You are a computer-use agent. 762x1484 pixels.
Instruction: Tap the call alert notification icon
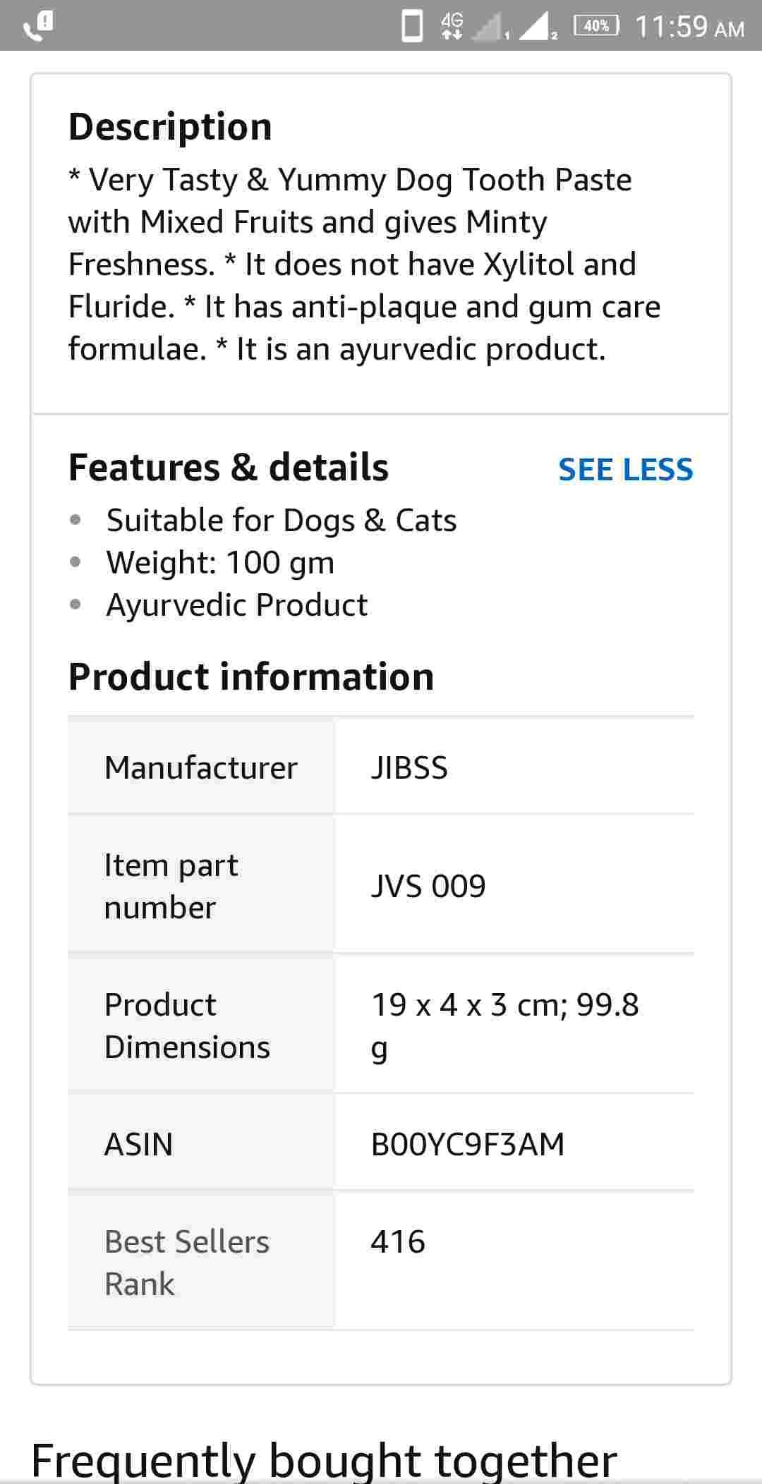click(x=39, y=25)
